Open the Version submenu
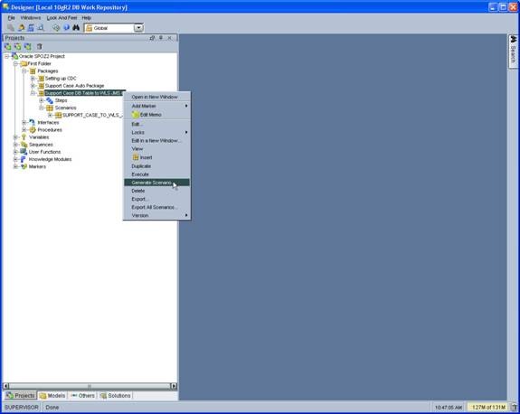This screenshot has width=520, height=414. tap(156, 215)
